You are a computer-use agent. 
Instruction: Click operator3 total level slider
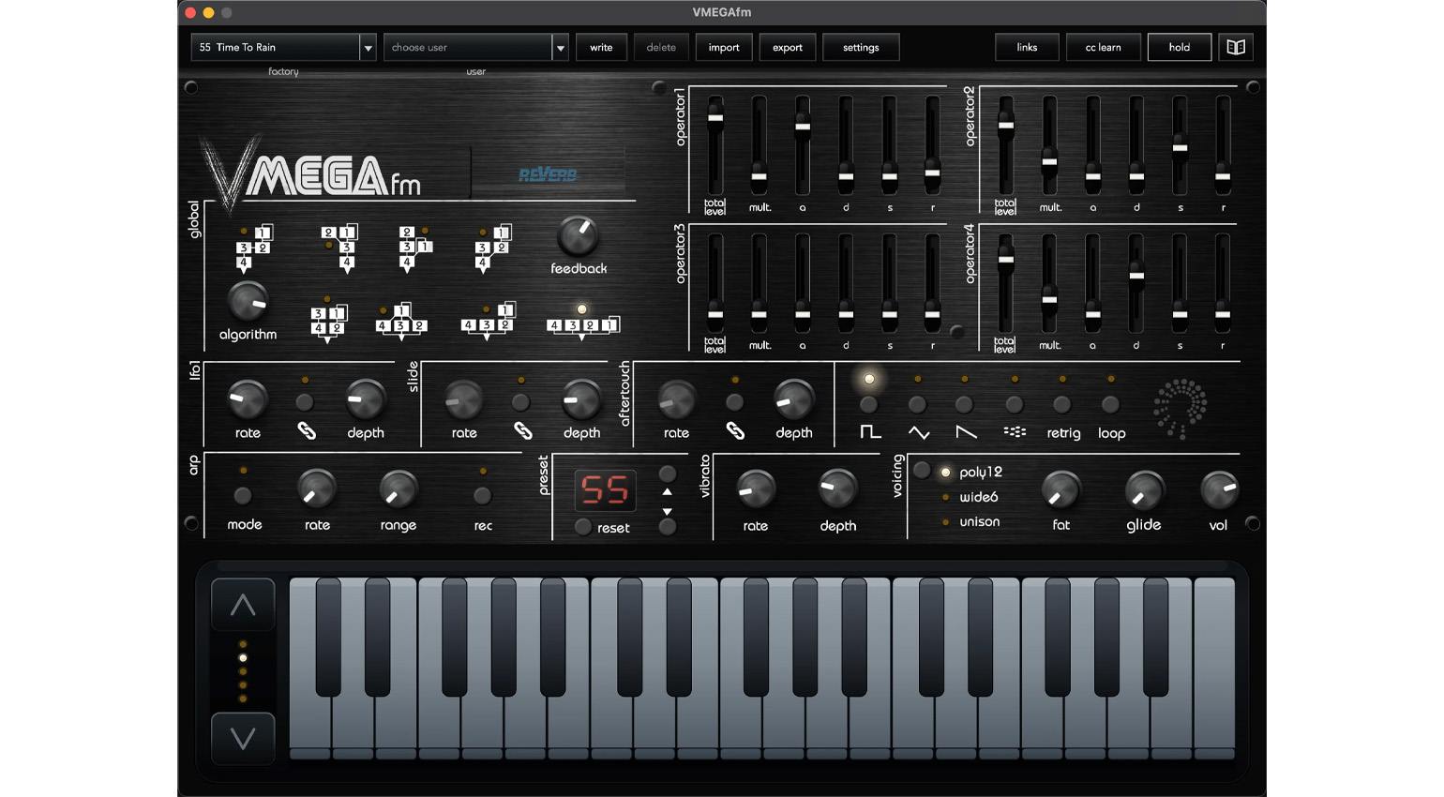715,283
